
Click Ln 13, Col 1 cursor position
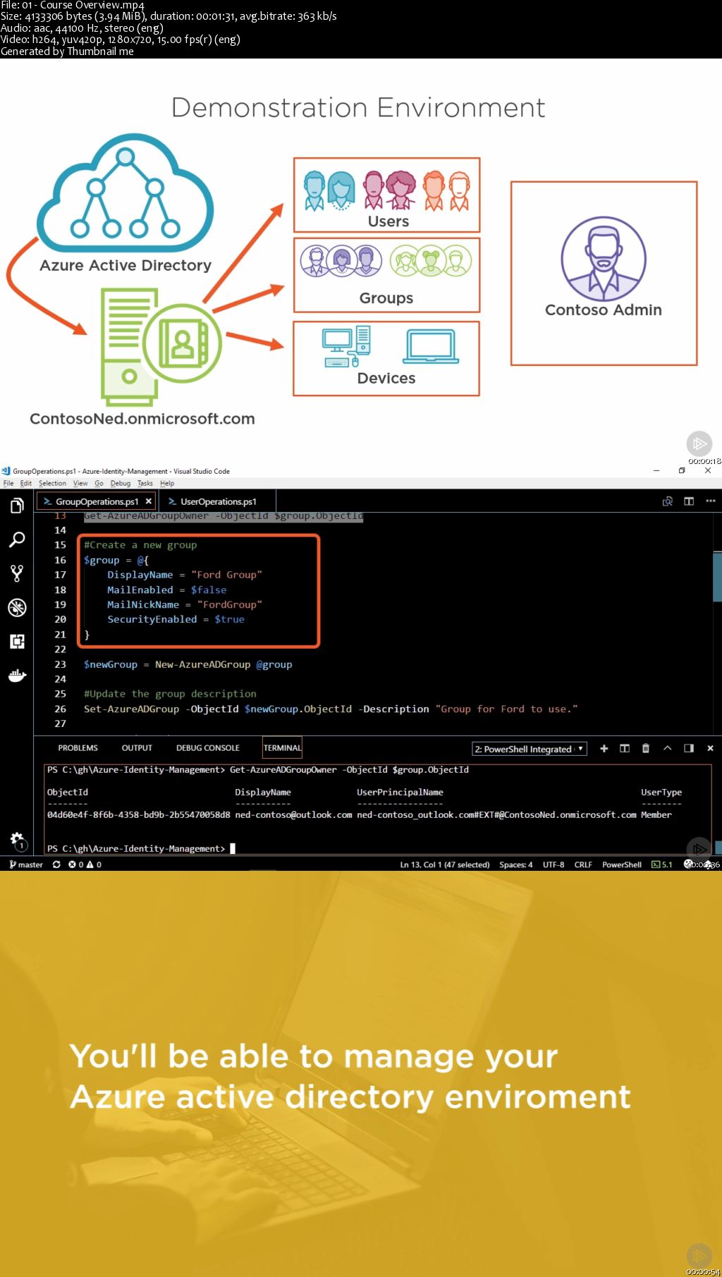point(445,864)
